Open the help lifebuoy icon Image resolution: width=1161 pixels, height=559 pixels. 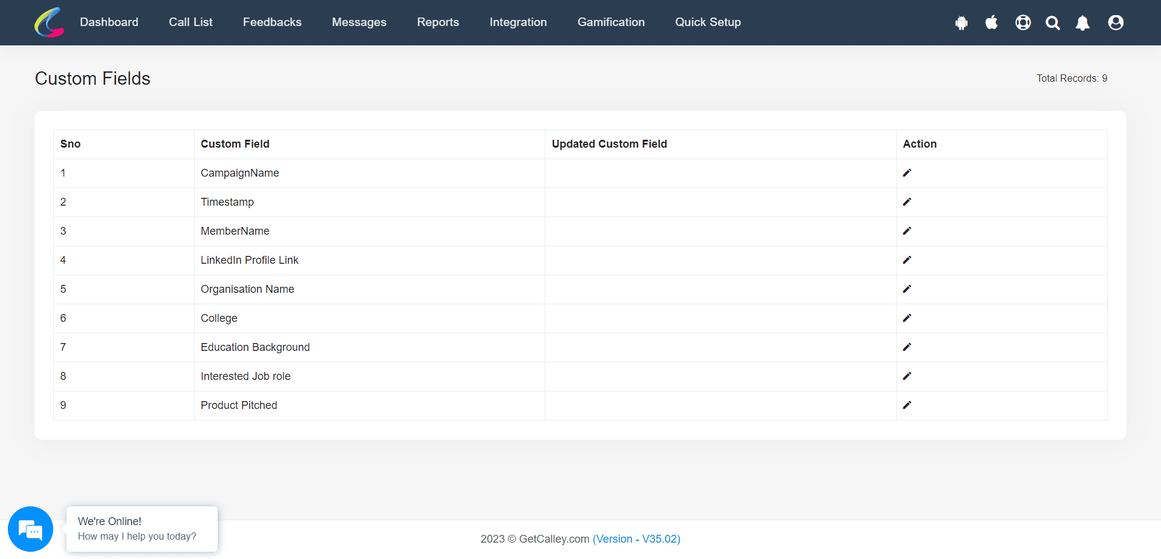pos(1023,22)
